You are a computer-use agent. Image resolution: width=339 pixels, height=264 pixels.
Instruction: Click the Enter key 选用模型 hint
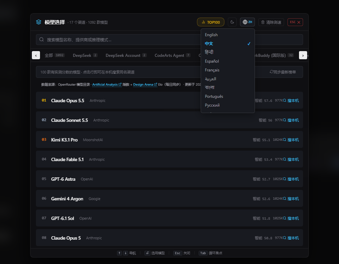coord(155,253)
